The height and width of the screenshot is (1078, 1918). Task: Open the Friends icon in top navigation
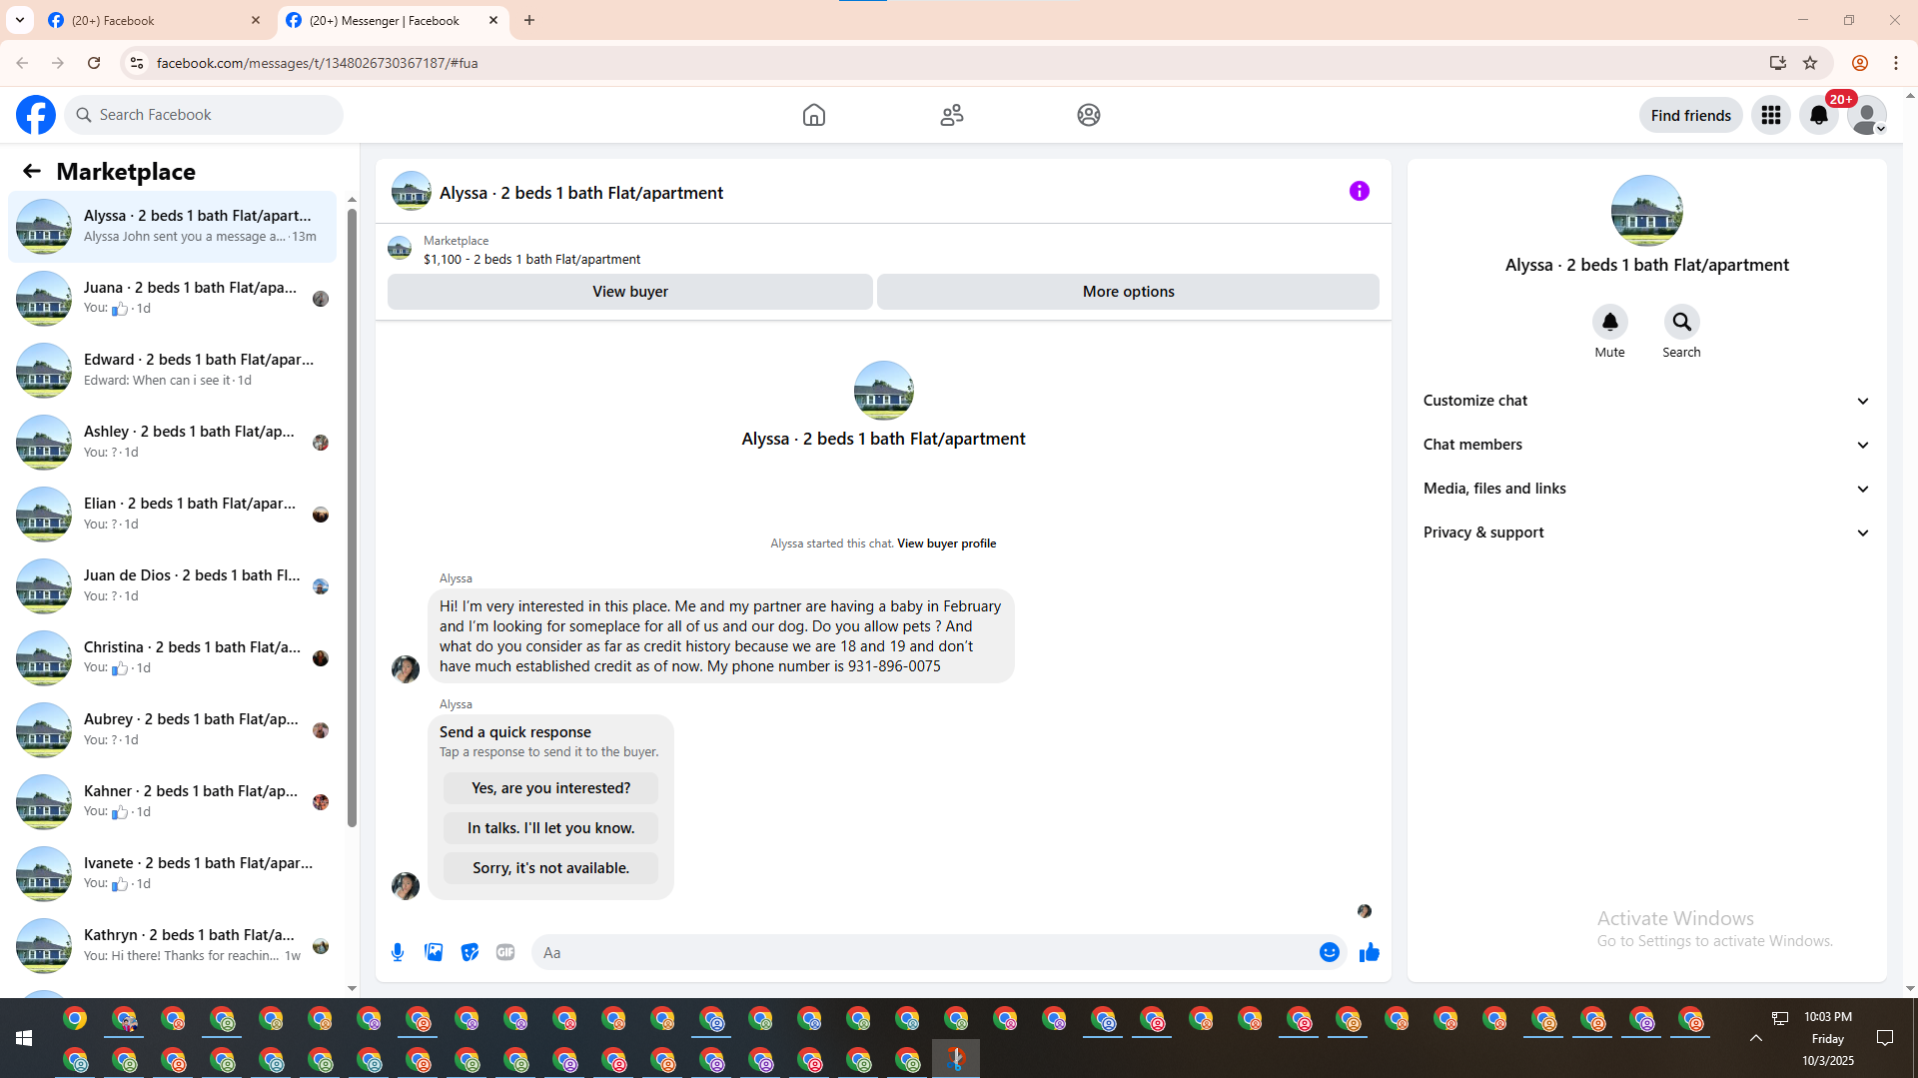tap(952, 115)
